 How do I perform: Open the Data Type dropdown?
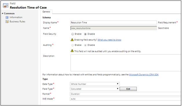click(x=95, y=84)
